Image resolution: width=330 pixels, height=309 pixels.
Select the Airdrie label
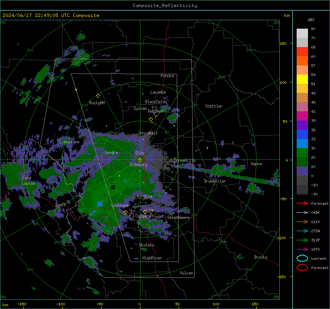[x=144, y=196]
